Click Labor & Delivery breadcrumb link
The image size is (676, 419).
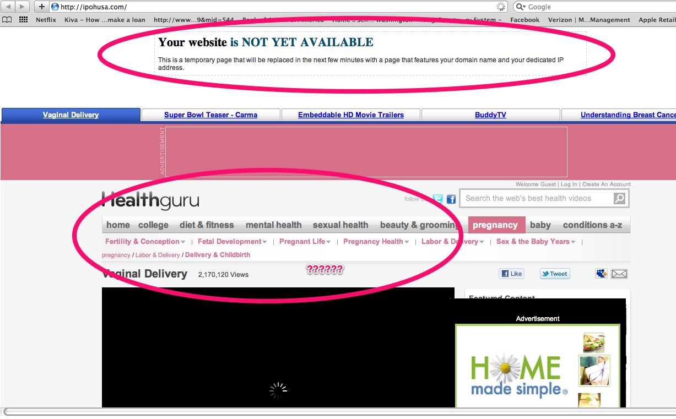click(158, 255)
